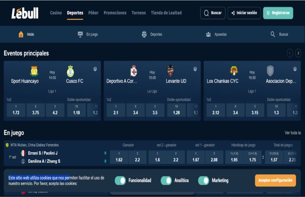
Task: Click the Errani S / Paolini J name
Action: (x=43, y=153)
